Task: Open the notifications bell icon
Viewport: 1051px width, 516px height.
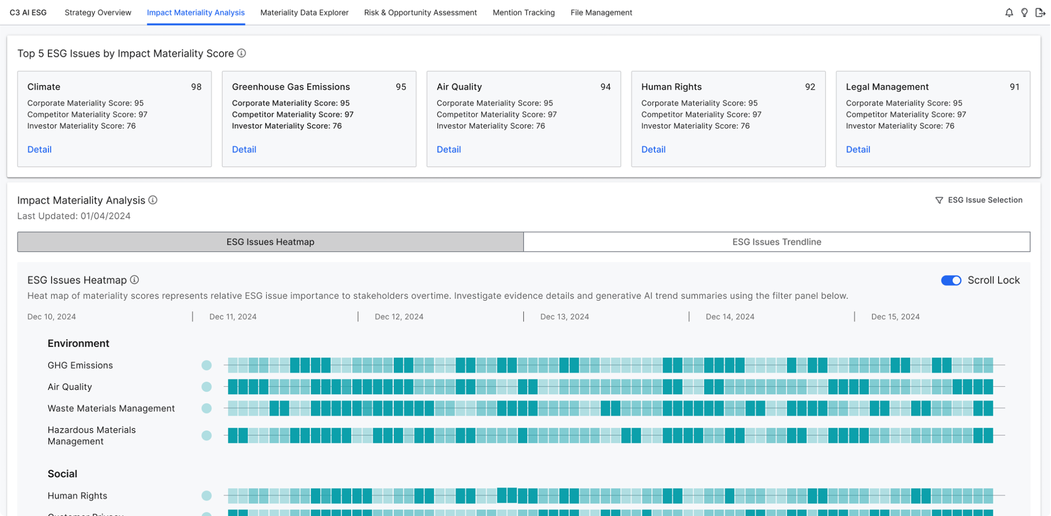Action: tap(1009, 12)
